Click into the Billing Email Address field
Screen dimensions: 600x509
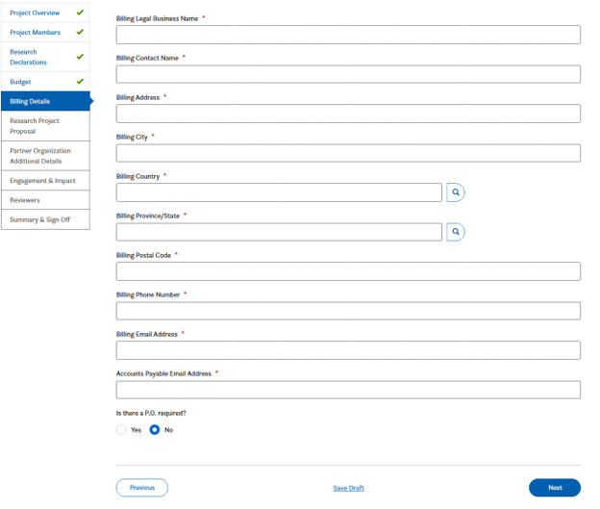[x=348, y=350]
